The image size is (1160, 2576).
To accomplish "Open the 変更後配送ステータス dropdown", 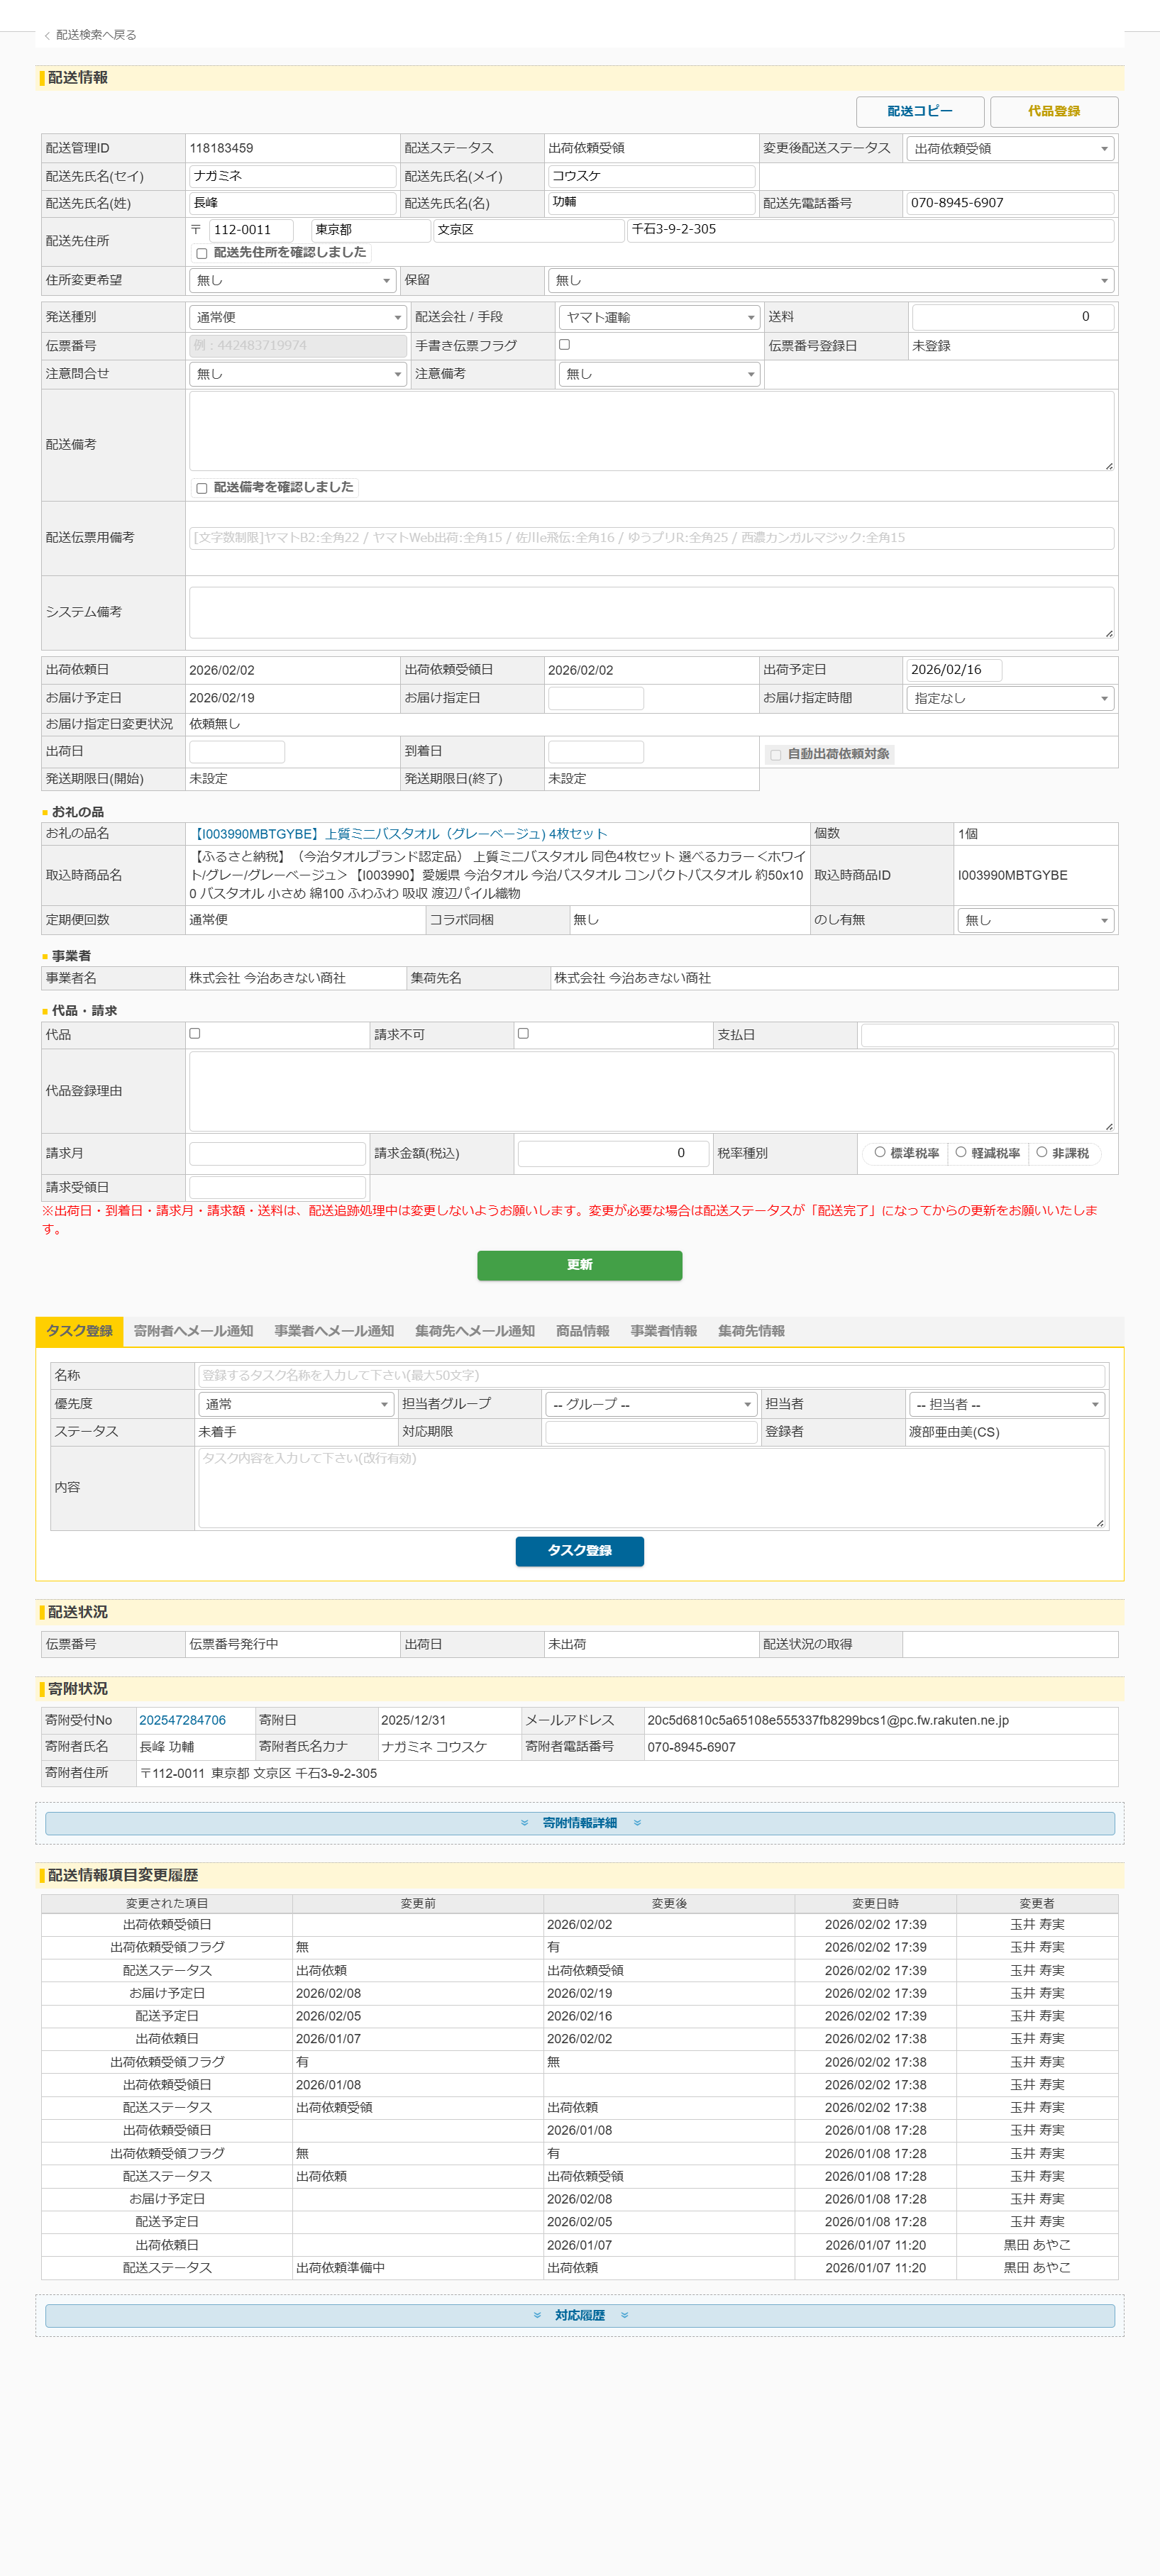I will pyautogui.click(x=1010, y=149).
